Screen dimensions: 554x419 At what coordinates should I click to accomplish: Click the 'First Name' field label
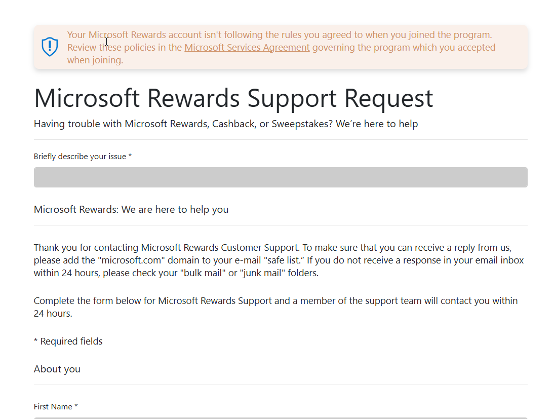coord(53,406)
